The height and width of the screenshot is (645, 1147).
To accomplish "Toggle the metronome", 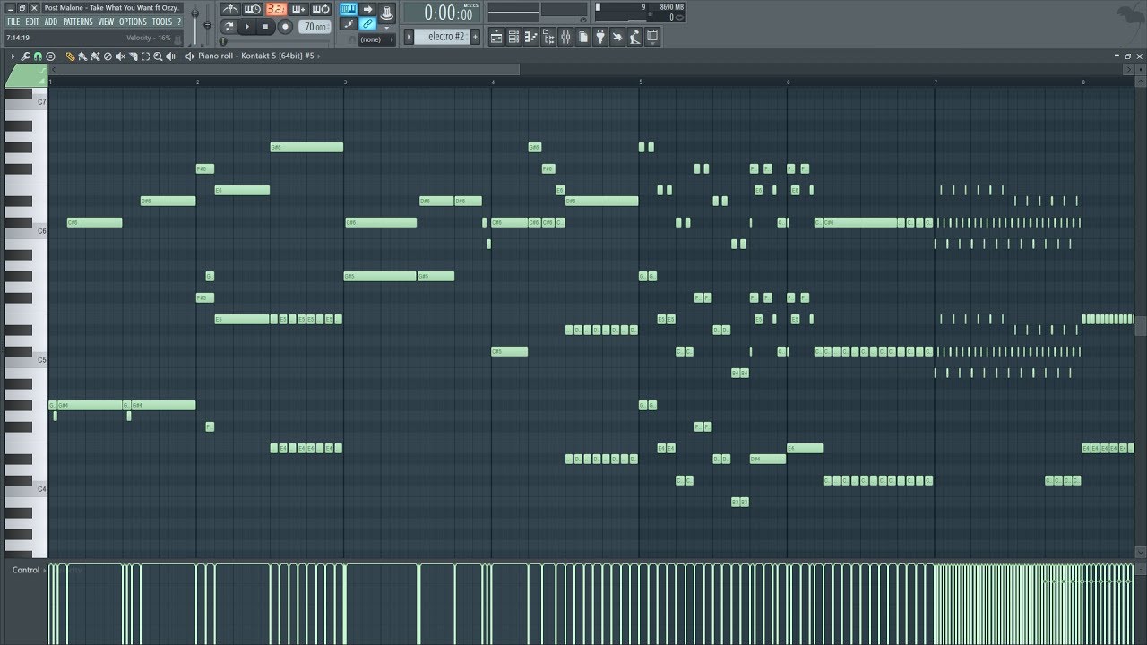I will coord(229,9).
